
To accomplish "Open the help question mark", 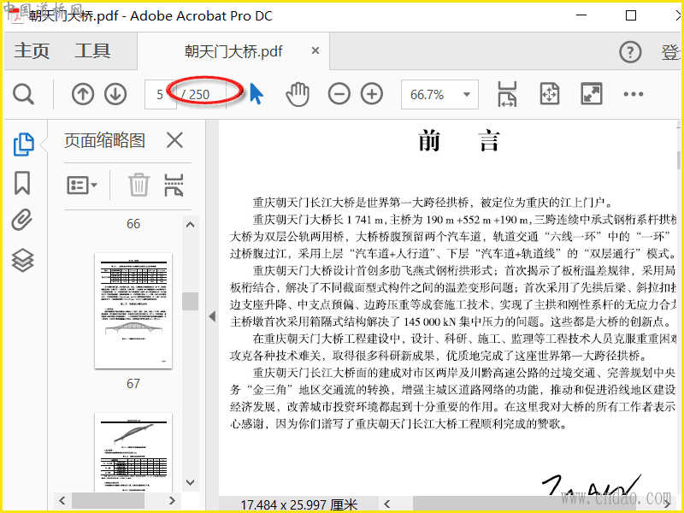I will click(x=630, y=52).
